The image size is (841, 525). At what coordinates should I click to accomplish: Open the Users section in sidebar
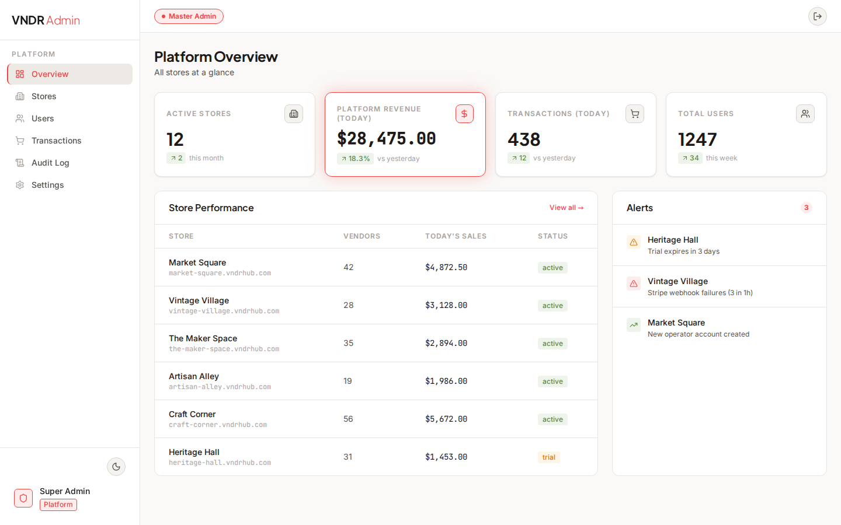point(42,118)
